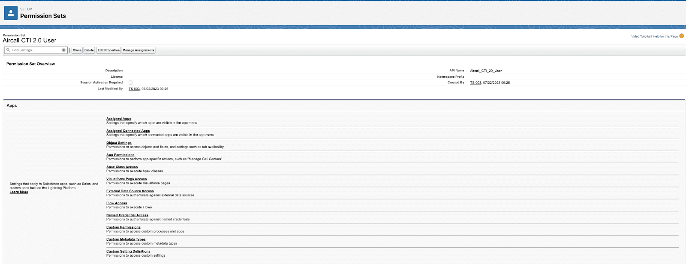Image resolution: width=686 pixels, height=264 pixels.
Task: Click Learn More under Apps description
Action: click(19, 192)
